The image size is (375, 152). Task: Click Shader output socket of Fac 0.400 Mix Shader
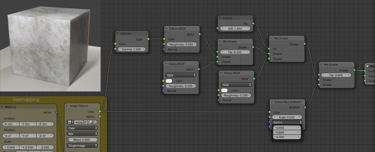coord(354,70)
